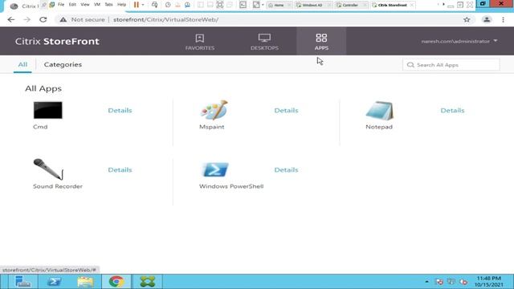Open Server Manager from the taskbar

coord(22,282)
